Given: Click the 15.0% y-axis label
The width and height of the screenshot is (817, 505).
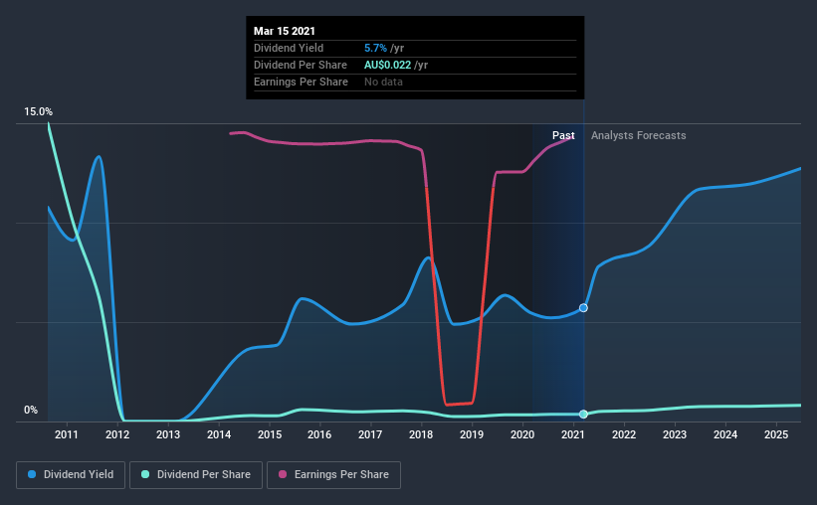Looking at the screenshot, I should pyautogui.click(x=38, y=112).
